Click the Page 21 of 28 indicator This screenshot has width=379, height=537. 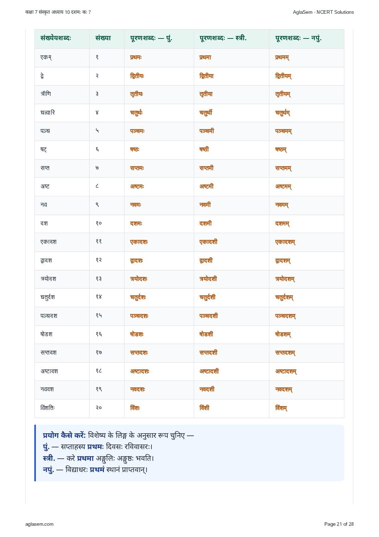coord(339,524)
